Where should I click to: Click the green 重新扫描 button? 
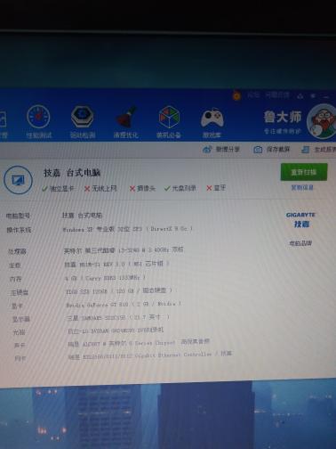coord(304,172)
